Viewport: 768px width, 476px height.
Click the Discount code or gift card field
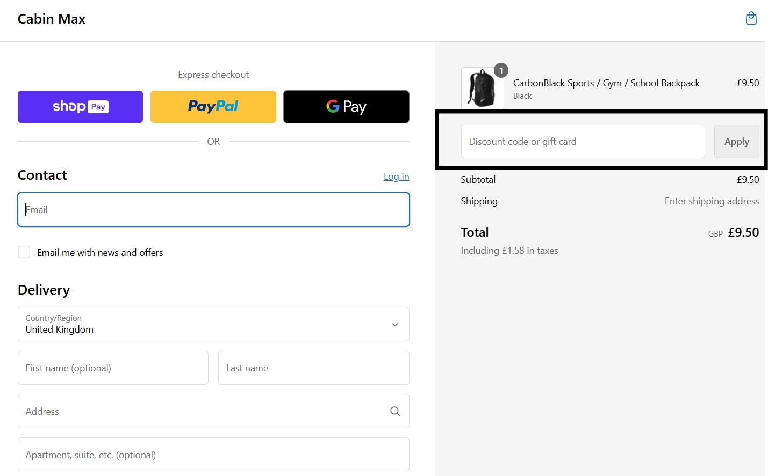pyautogui.click(x=583, y=142)
